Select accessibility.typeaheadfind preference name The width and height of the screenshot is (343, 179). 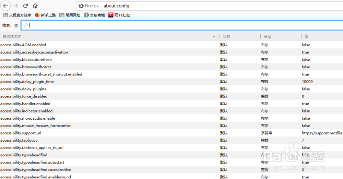(24, 155)
